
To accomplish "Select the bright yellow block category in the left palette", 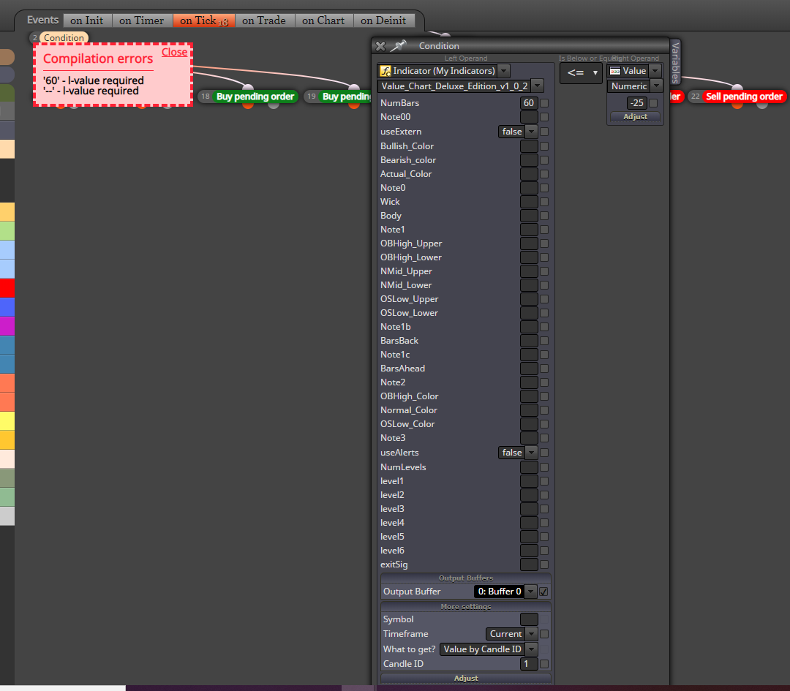I will click(x=7, y=420).
